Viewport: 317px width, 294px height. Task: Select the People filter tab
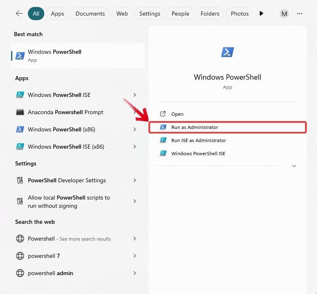[180, 14]
